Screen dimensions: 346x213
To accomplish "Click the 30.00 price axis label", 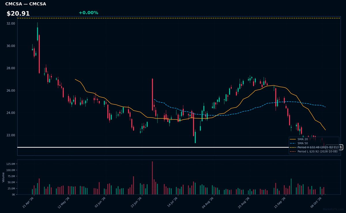I will [11, 46].
